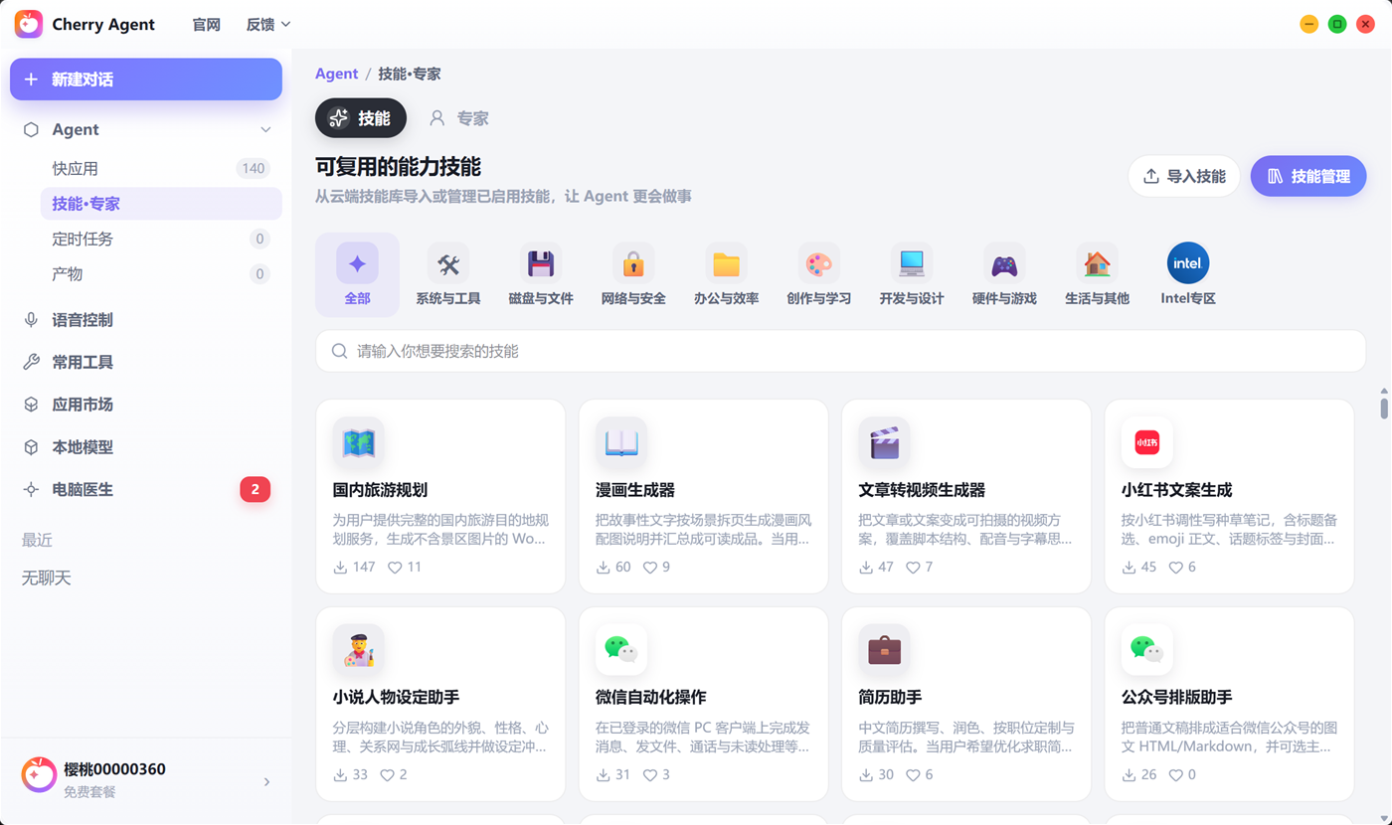The height and width of the screenshot is (825, 1392).
Task: Select the 系统与工具 category icon
Action: point(448,263)
